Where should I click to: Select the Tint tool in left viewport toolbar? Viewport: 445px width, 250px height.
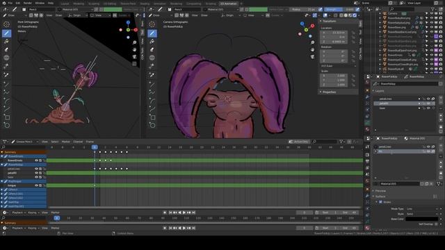tap(6, 58)
